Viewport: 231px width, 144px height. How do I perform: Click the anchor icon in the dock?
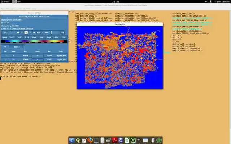(x=72, y=140)
